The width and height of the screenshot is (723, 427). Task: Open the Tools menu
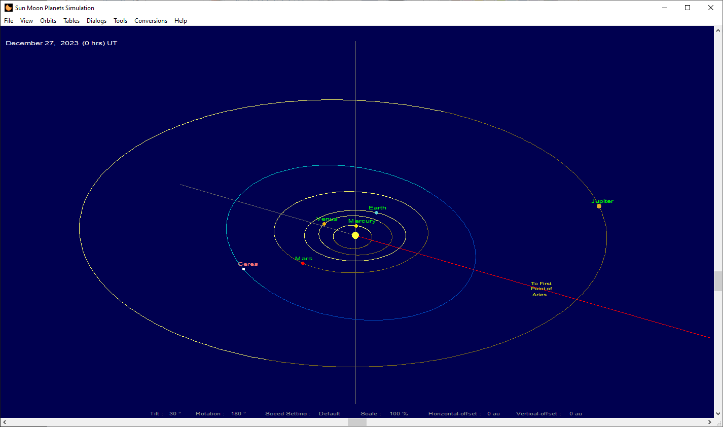(x=120, y=21)
